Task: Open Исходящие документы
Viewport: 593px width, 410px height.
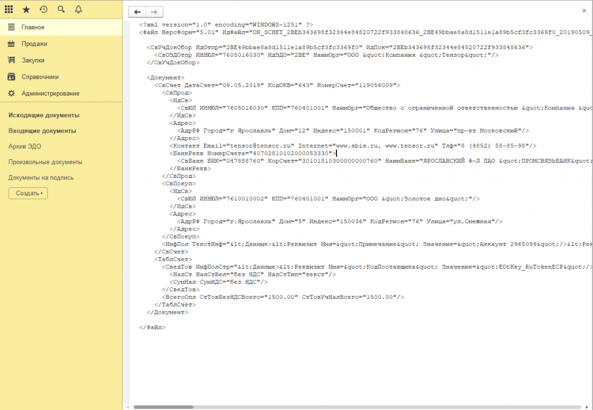Action: click(45, 115)
